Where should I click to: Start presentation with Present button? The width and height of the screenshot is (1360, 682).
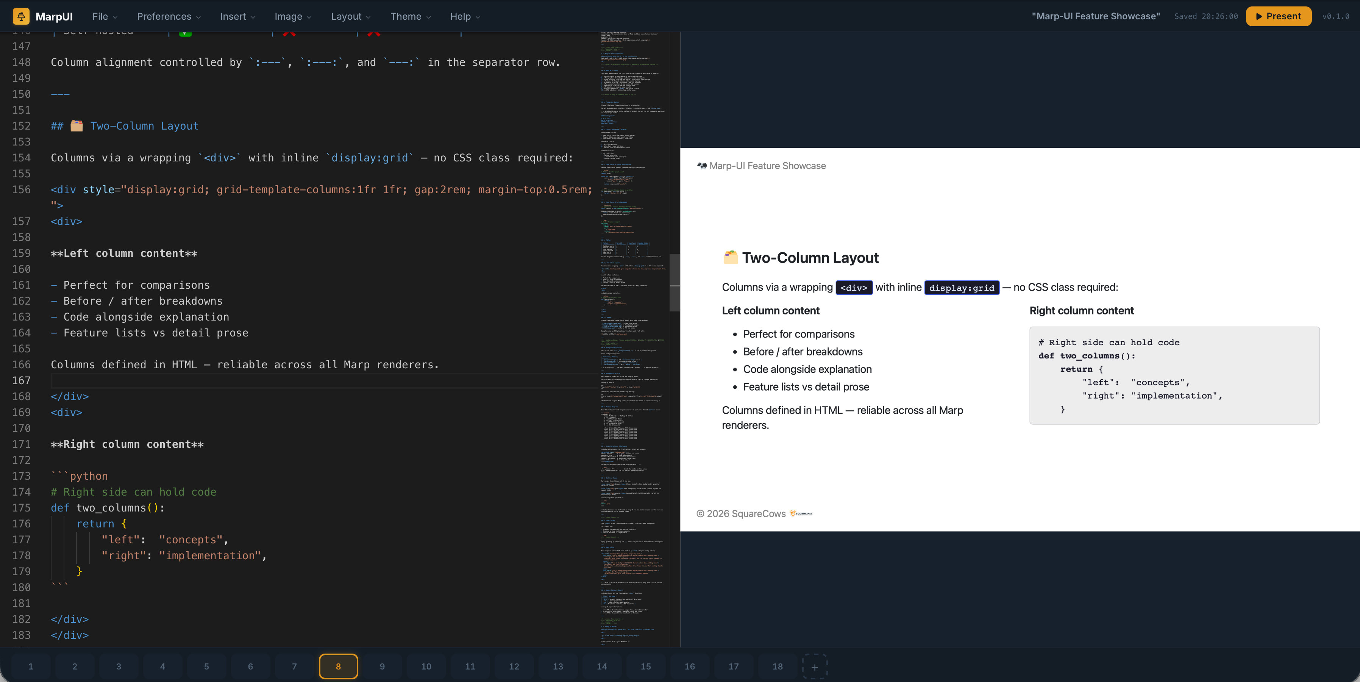(1278, 16)
